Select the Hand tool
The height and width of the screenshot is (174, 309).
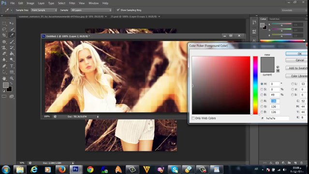[x=4, y=78]
